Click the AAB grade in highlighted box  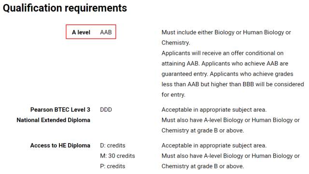[106, 32]
